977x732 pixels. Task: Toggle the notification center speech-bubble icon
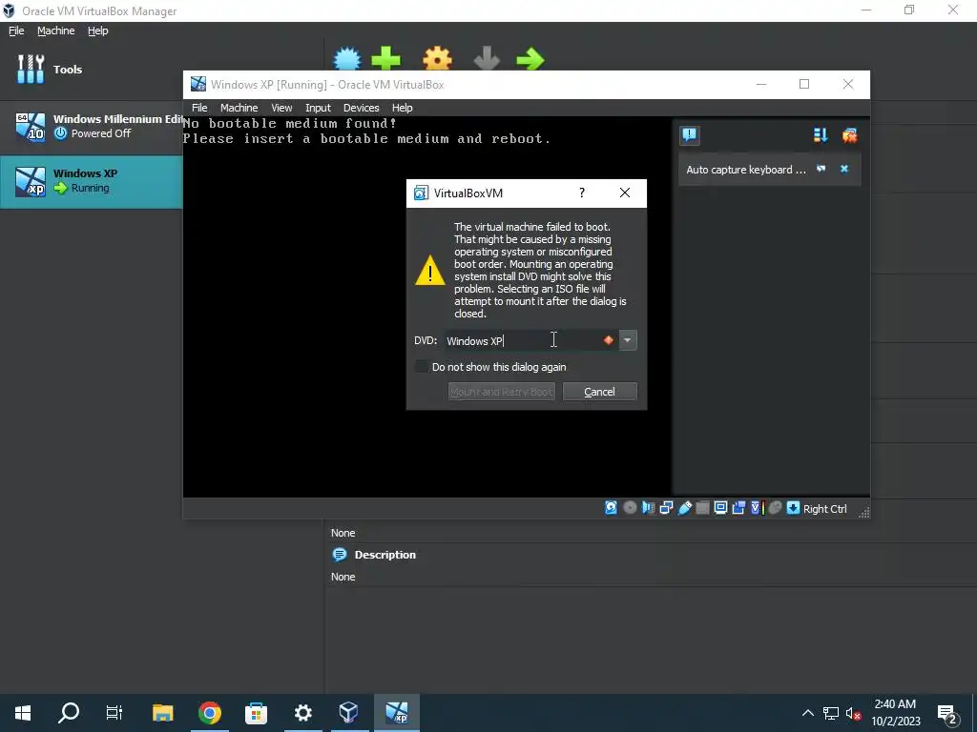pos(689,135)
